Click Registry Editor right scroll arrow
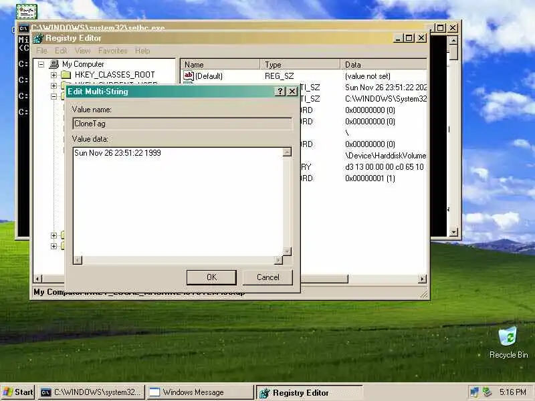Image resolution: width=535 pixels, height=401 pixels. coord(423,279)
